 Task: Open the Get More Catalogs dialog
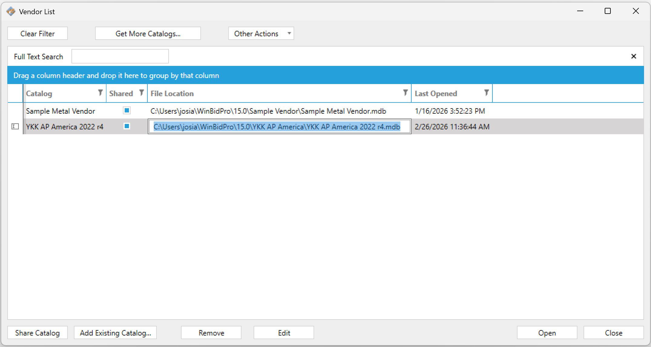tap(148, 33)
